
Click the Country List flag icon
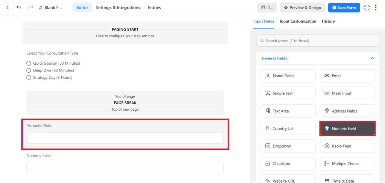[x=268, y=128]
